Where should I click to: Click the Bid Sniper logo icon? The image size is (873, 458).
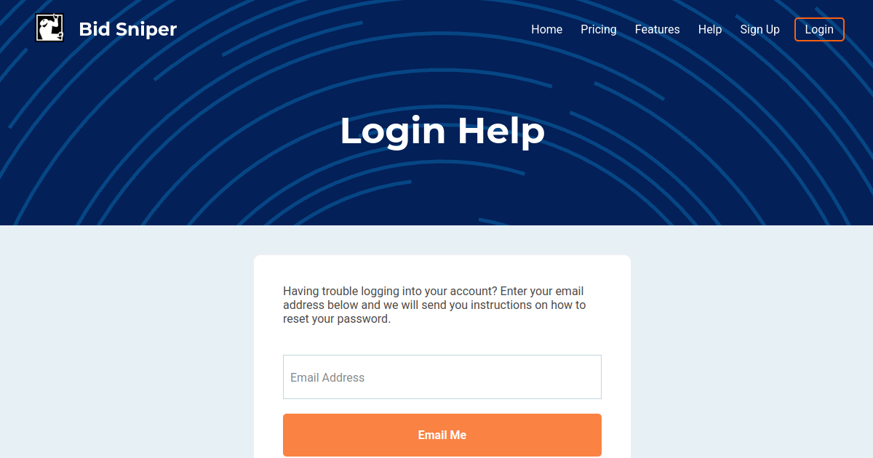point(49,28)
